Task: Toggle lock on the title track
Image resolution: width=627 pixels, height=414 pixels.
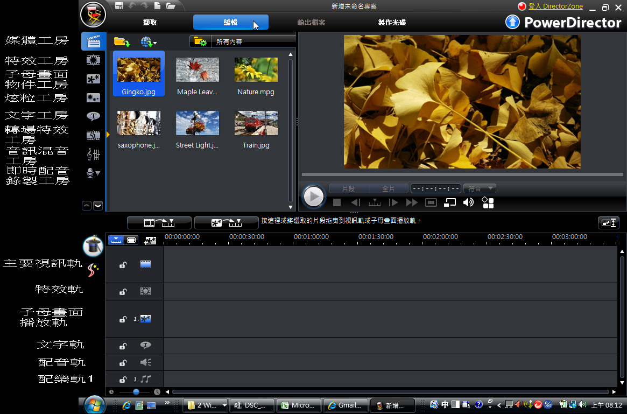Action: click(x=123, y=346)
